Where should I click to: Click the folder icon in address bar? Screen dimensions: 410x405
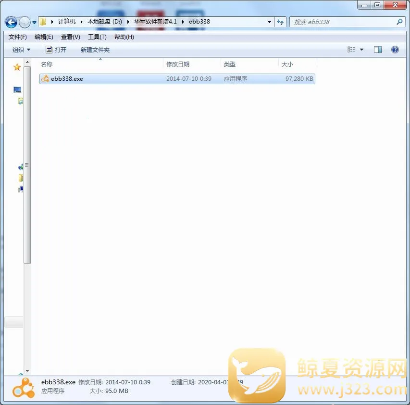click(43, 22)
